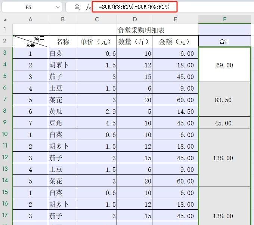Click 豆角 in row 9

63,123
